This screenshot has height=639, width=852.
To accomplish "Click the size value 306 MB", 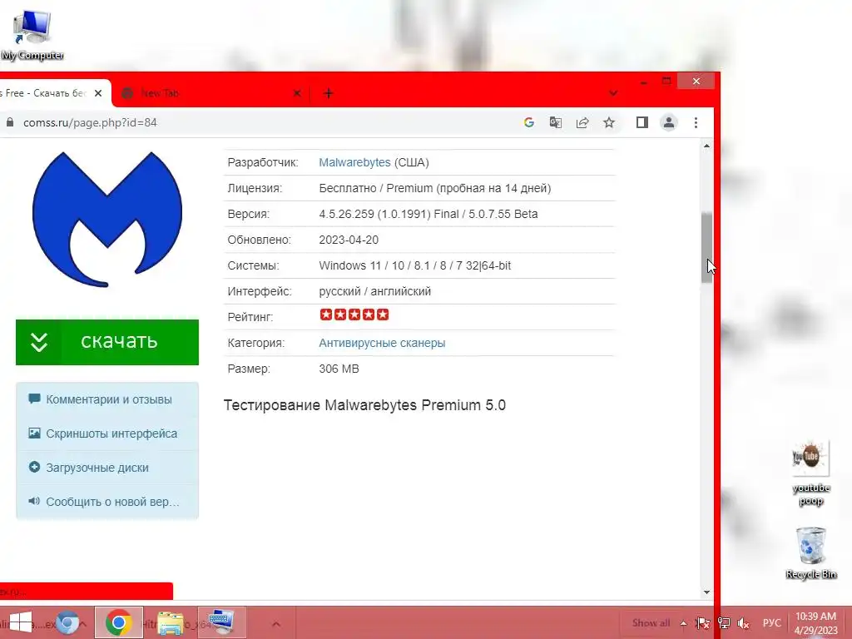I will (339, 369).
